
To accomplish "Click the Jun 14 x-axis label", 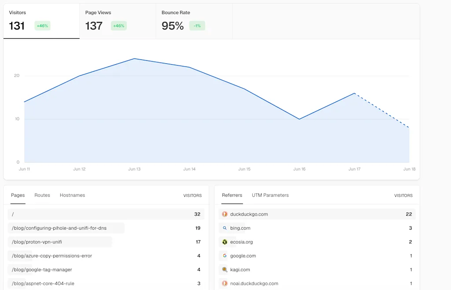I will (x=189, y=169).
